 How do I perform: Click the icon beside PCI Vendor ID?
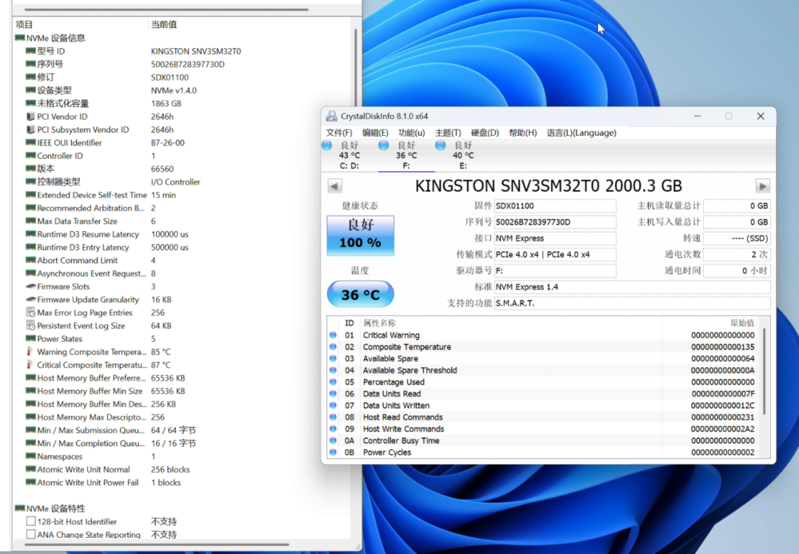pyautogui.click(x=30, y=117)
